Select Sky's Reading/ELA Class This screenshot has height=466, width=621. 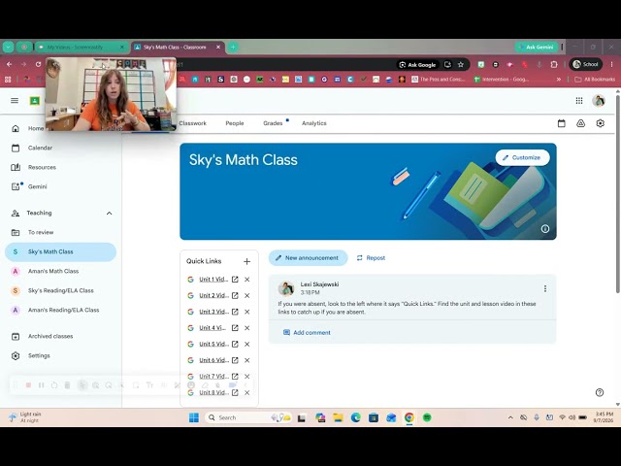(61, 290)
